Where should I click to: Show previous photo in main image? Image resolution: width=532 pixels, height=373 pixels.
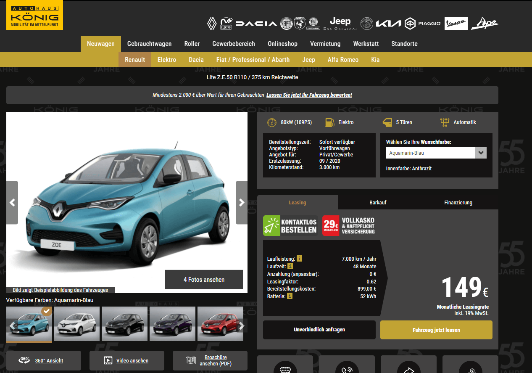tap(12, 203)
